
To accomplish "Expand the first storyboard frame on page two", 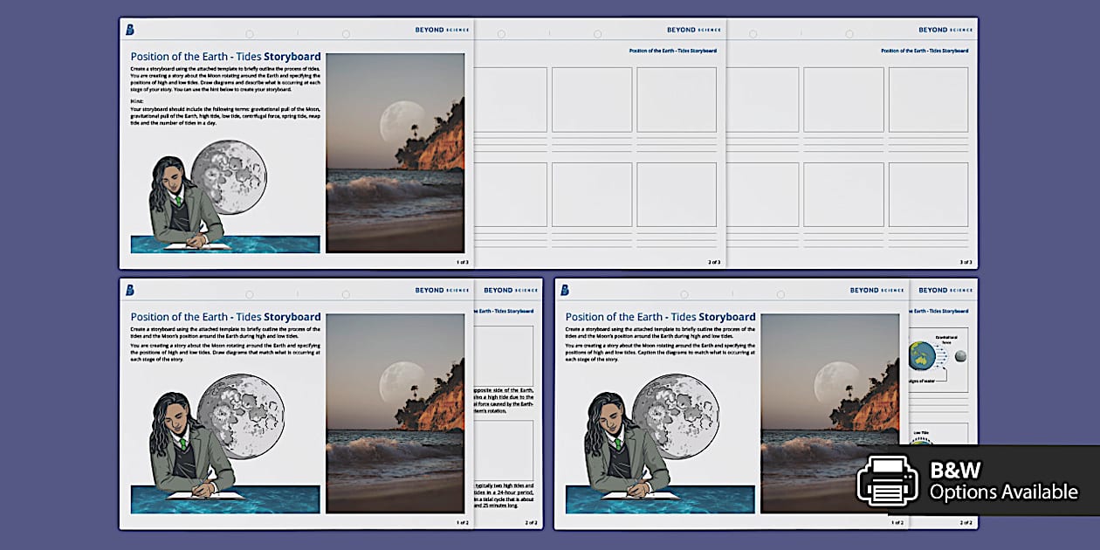I will 509,99.
